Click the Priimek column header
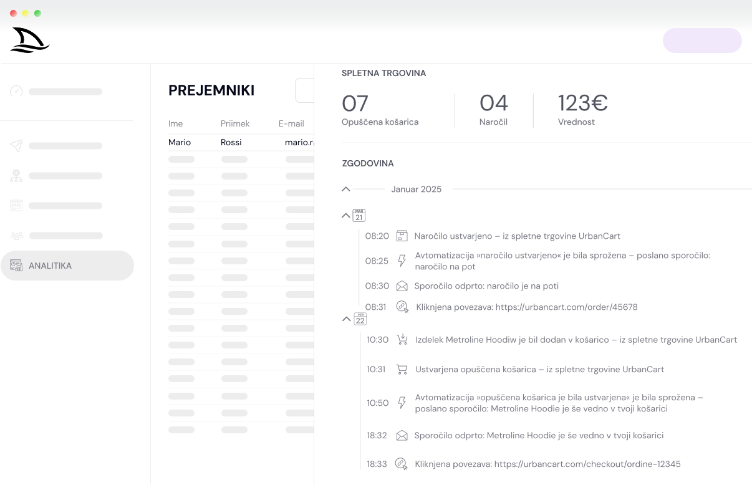 pos(235,123)
